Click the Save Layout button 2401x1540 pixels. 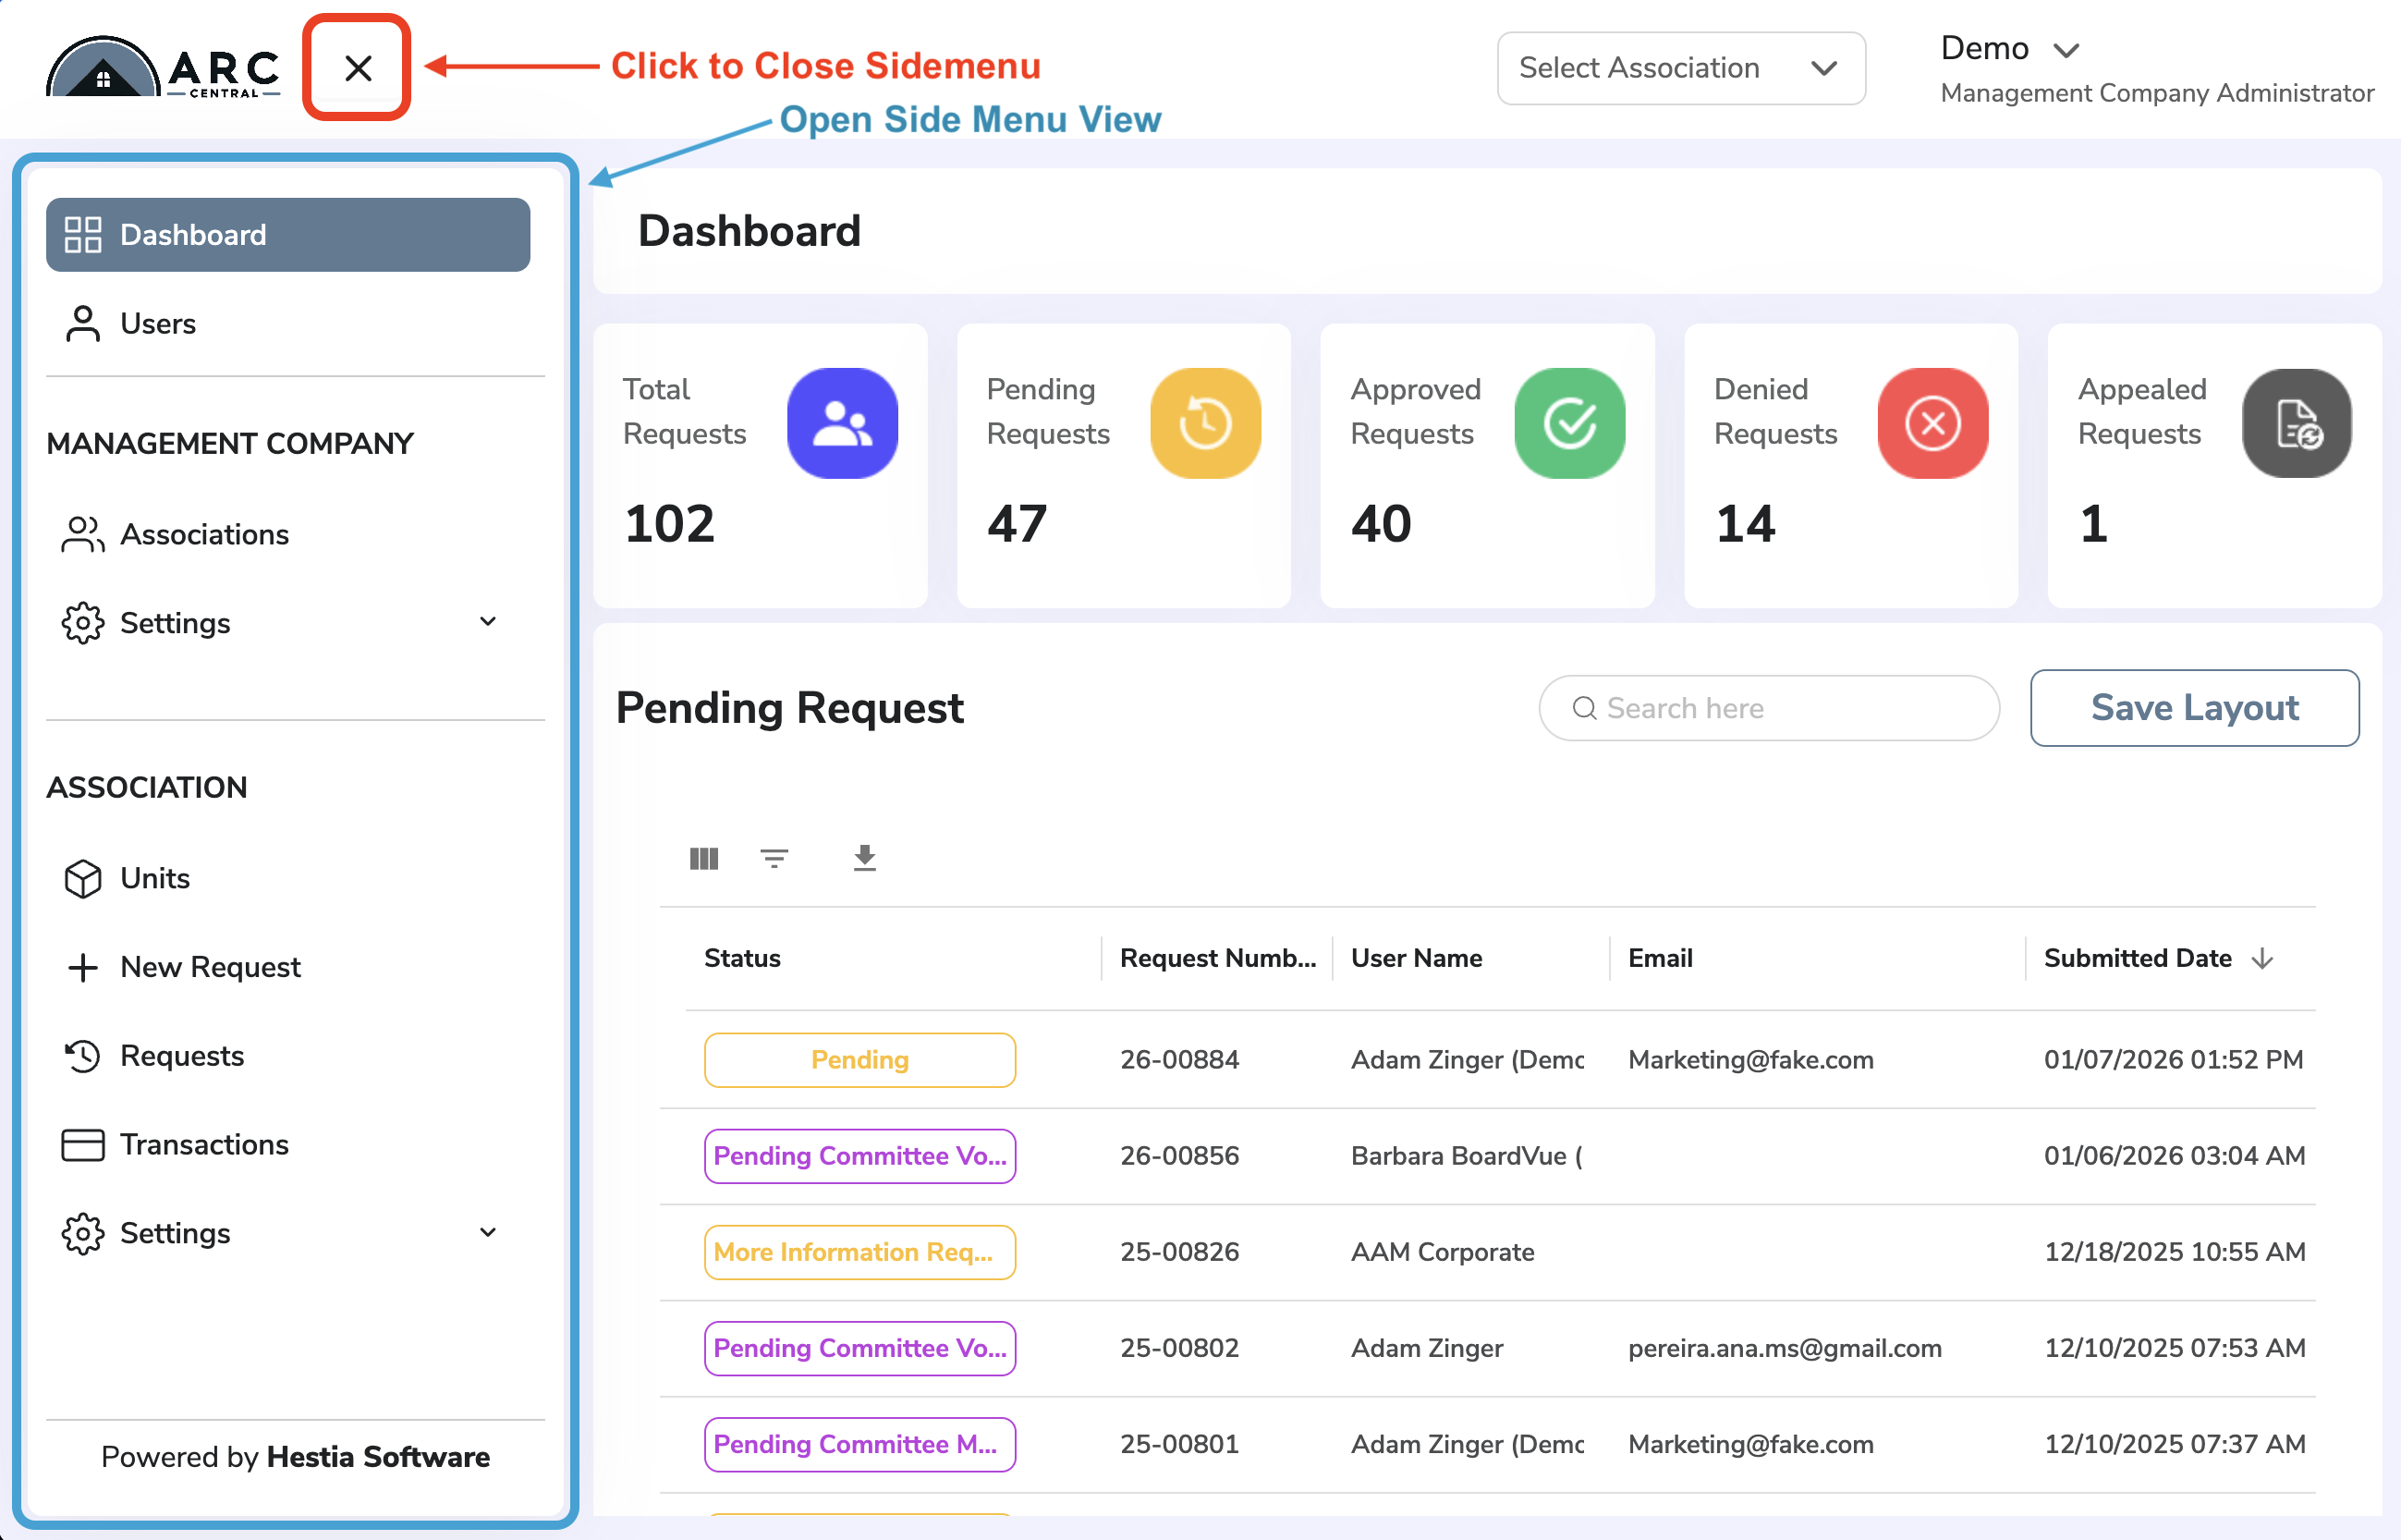(x=2194, y=707)
